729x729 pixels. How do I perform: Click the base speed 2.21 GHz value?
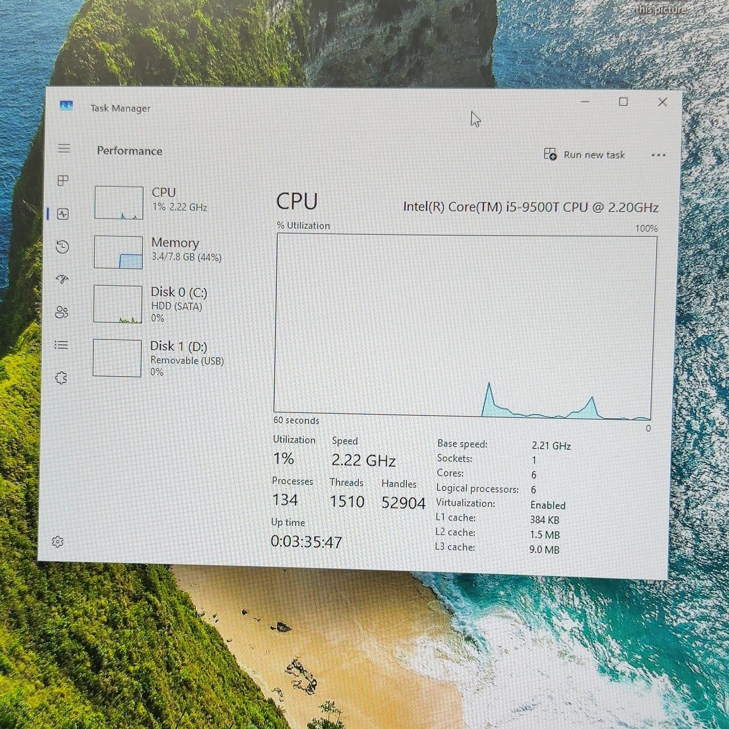pos(551,445)
